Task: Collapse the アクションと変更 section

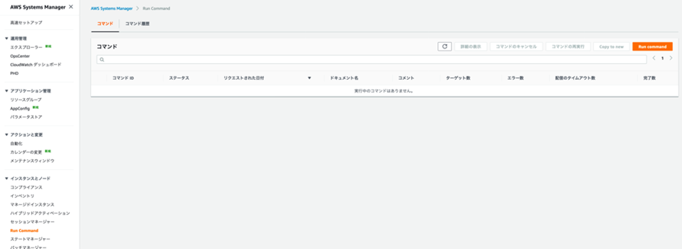Action: pos(6,134)
